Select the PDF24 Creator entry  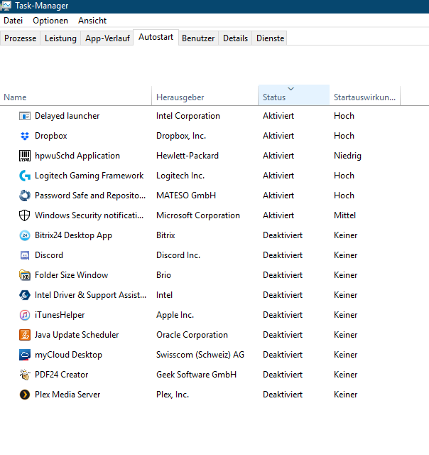62,375
